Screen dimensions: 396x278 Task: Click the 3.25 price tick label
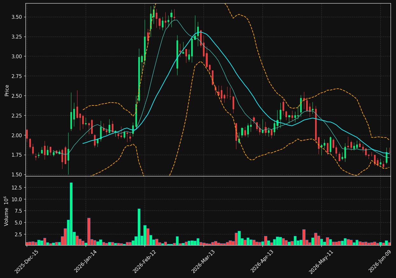(17, 37)
